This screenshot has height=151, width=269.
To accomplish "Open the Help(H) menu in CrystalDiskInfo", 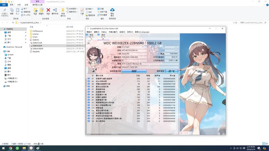I will [130, 32].
